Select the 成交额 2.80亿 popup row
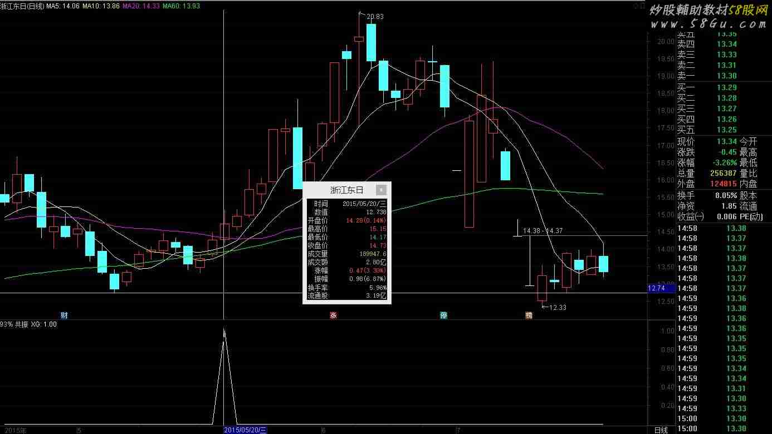 [346, 262]
